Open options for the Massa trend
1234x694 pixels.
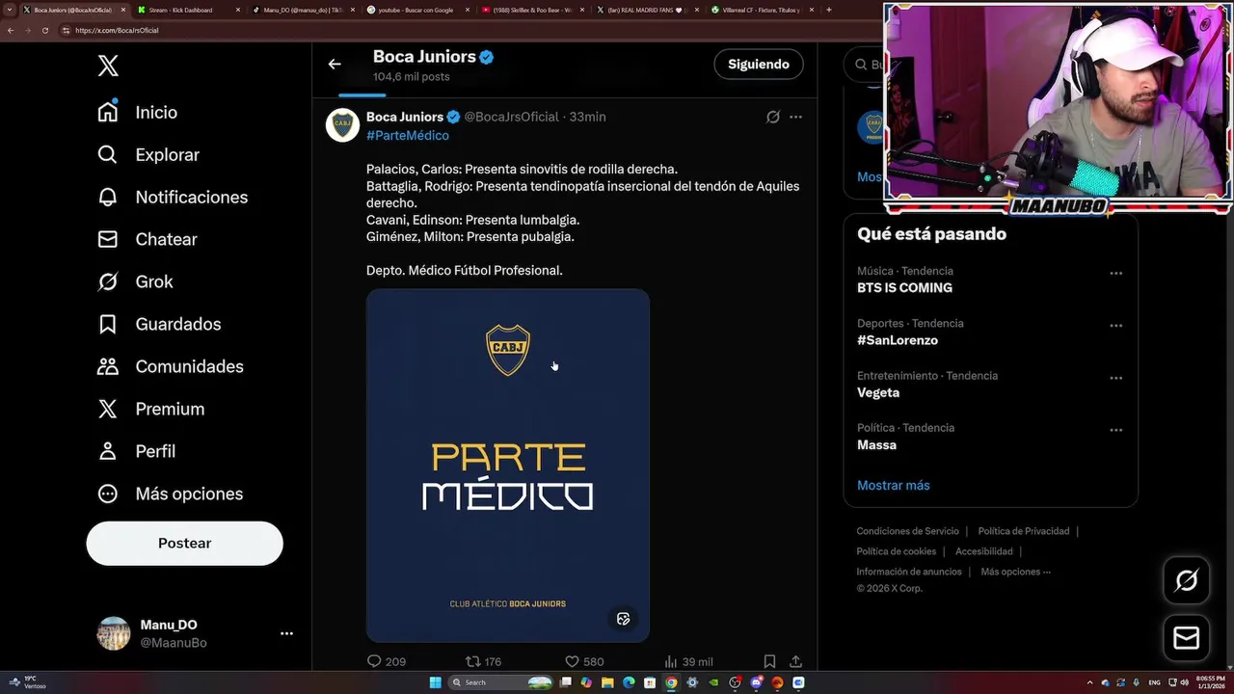(1115, 430)
